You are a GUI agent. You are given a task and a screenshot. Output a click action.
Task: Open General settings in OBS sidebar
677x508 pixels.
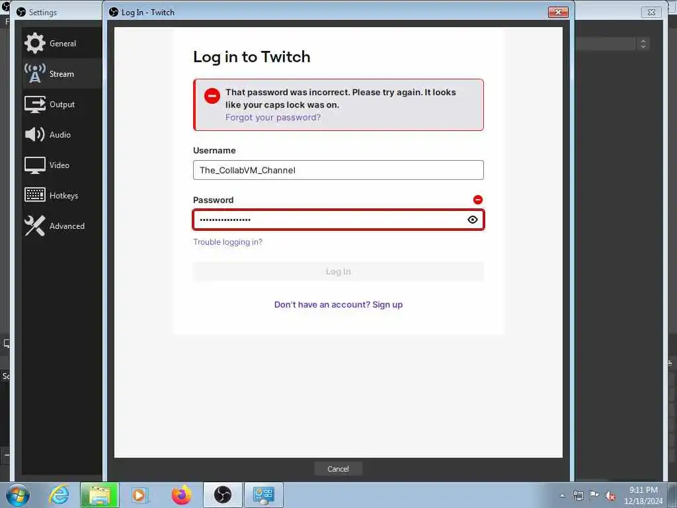[62, 43]
